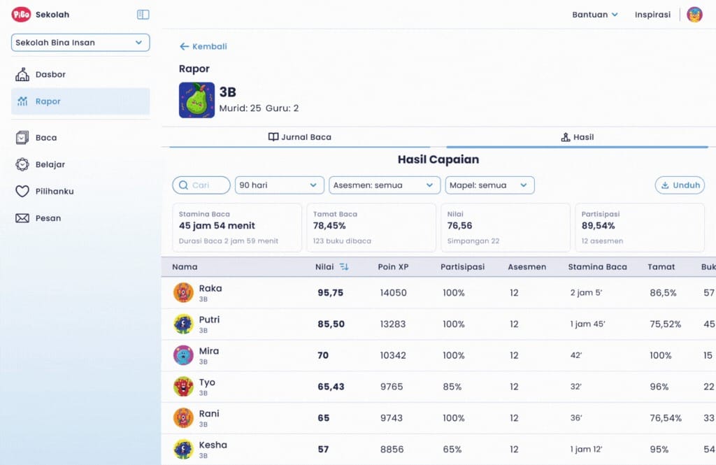Click the user profile avatar
Image resolution: width=716 pixels, height=465 pixels.
click(694, 15)
